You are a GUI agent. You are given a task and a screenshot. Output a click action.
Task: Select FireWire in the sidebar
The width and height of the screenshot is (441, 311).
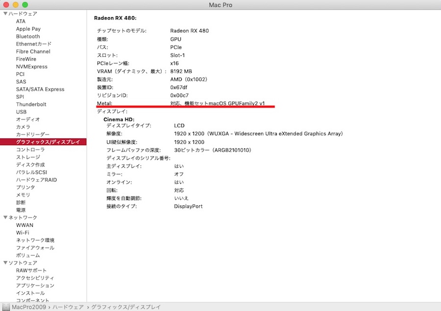(x=26, y=59)
